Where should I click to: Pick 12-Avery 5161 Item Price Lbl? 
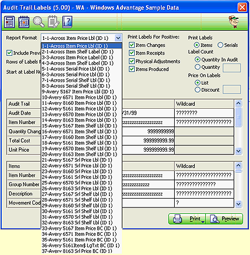[81, 109]
